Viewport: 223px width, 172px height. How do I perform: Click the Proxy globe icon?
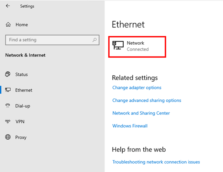pos(8,137)
